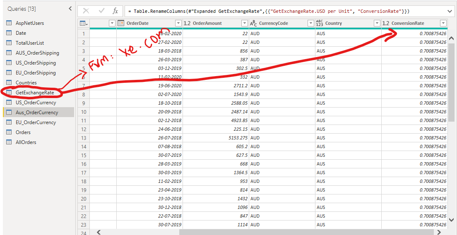Click table icon beside EU_OrderCurrency
This screenshot has height=235, width=457.
pyautogui.click(x=9, y=122)
